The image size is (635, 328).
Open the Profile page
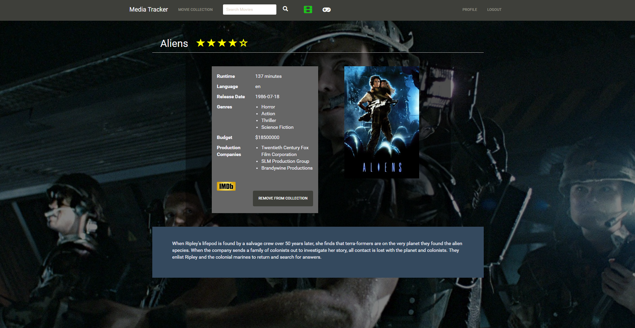click(x=470, y=10)
